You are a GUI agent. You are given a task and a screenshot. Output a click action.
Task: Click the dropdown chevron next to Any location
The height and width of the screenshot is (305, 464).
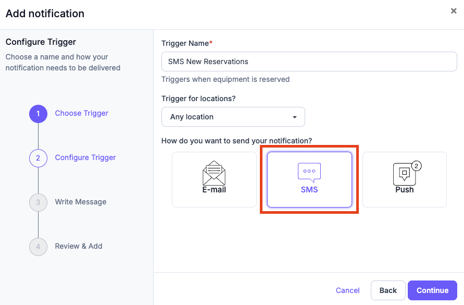(294, 117)
